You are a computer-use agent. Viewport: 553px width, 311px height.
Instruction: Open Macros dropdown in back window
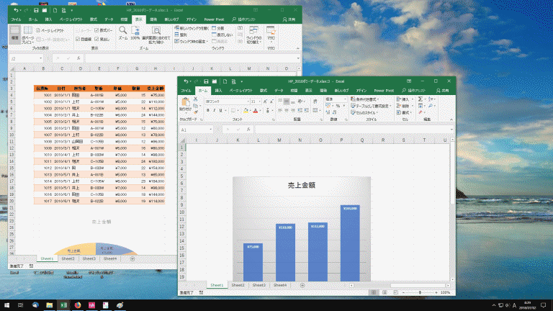(x=271, y=34)
